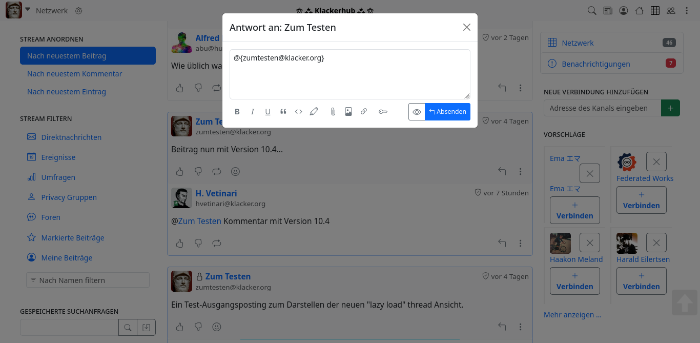Expand the channel avatar dropdown arrow
The height and width of the screenshot is (343, 700).
click(28, 10)
